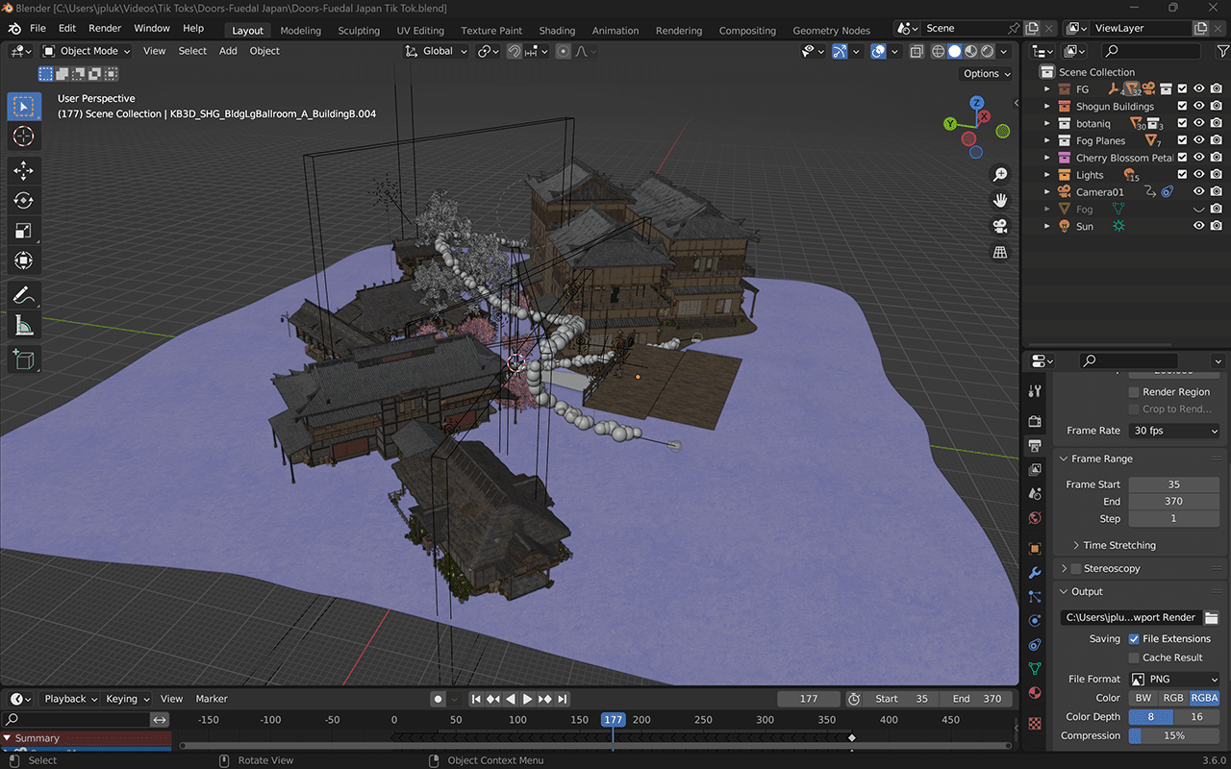
Task: Open the File Format PNG dropdown
Action: click(x=1173, y=679)
